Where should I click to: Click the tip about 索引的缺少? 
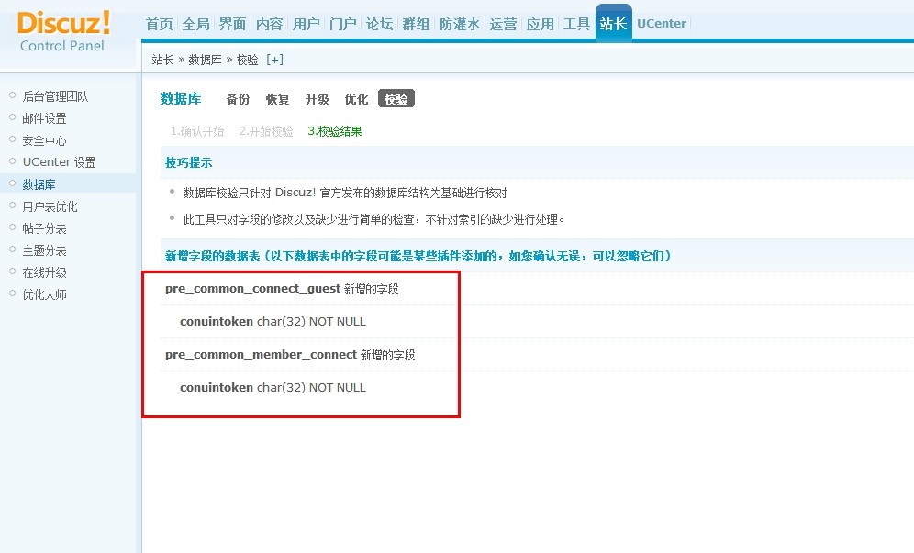(373, 220)
